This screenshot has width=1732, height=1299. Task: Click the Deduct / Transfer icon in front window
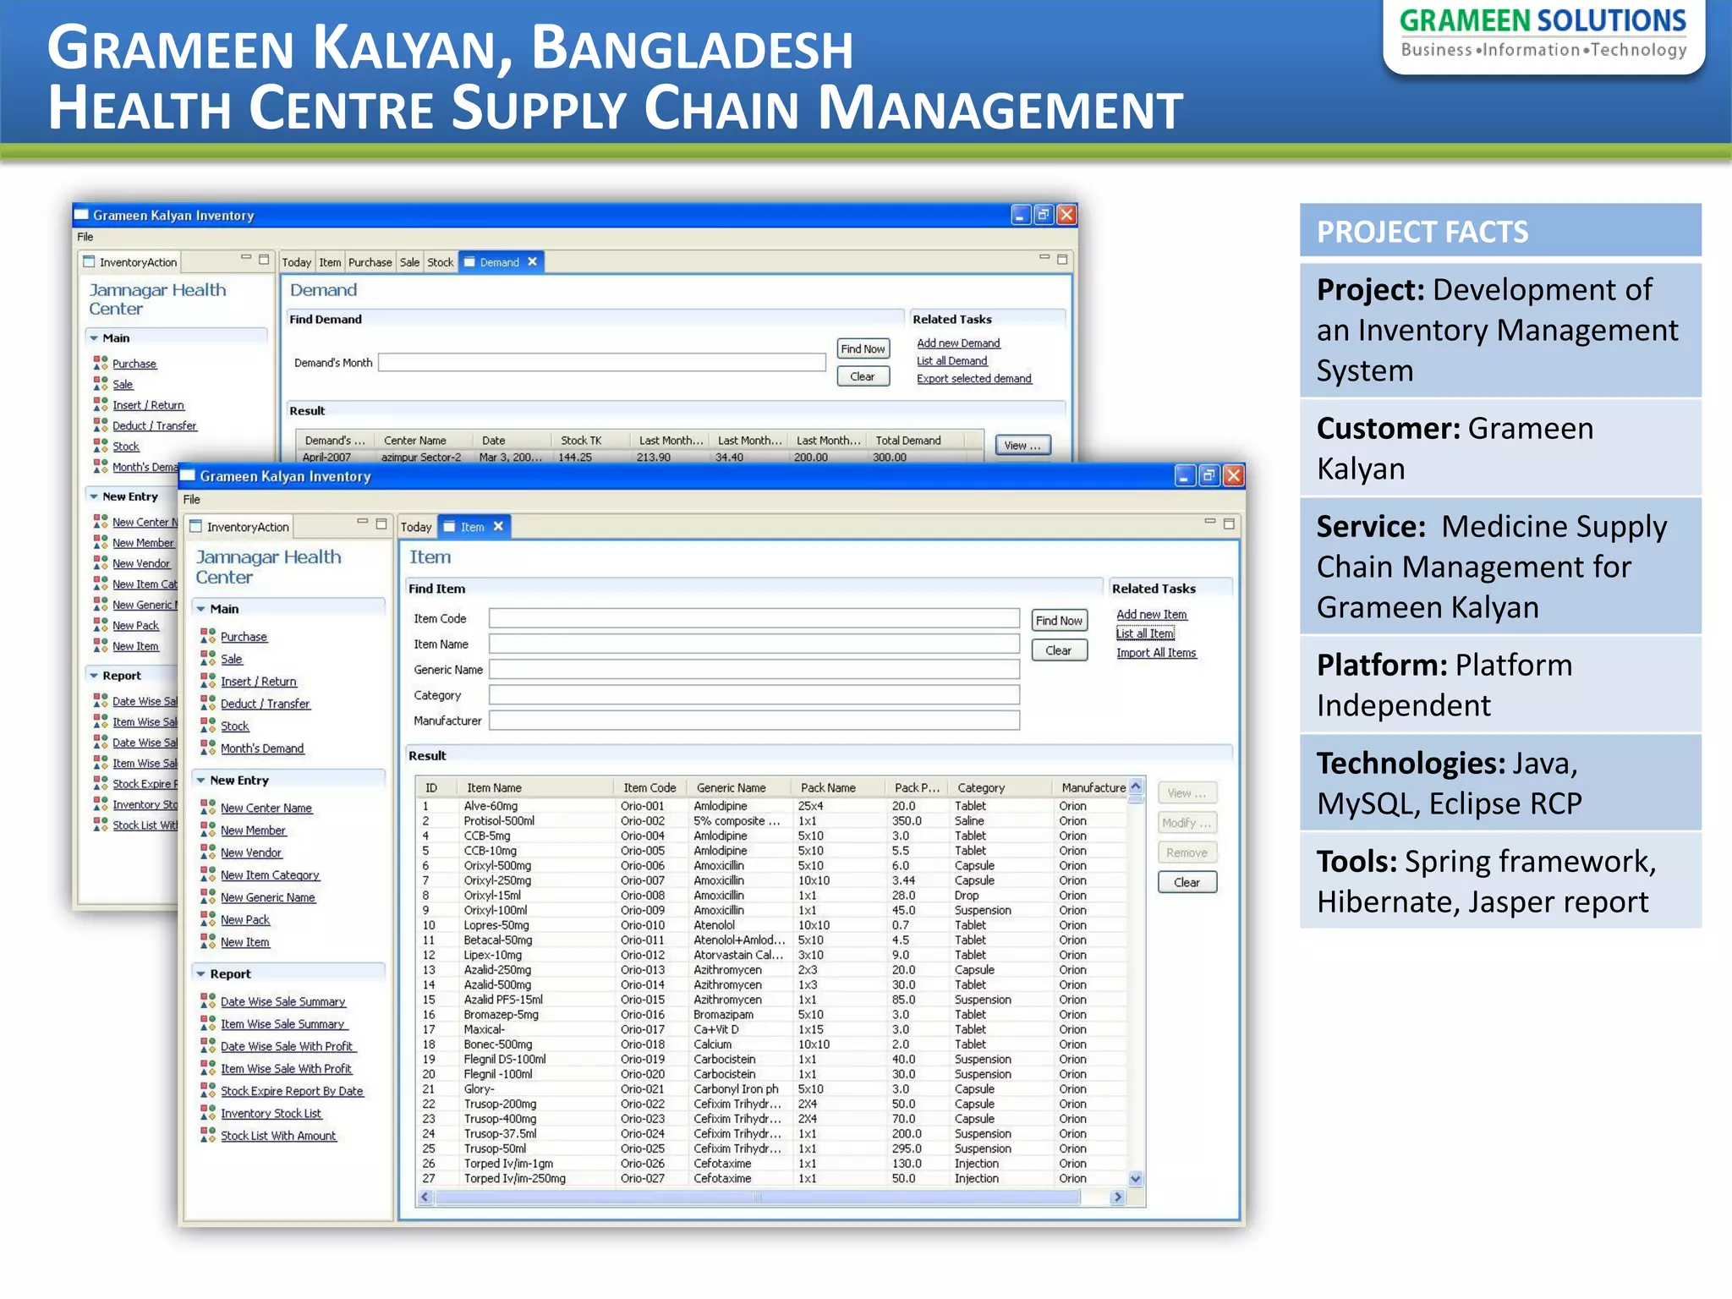coord(207,703)
